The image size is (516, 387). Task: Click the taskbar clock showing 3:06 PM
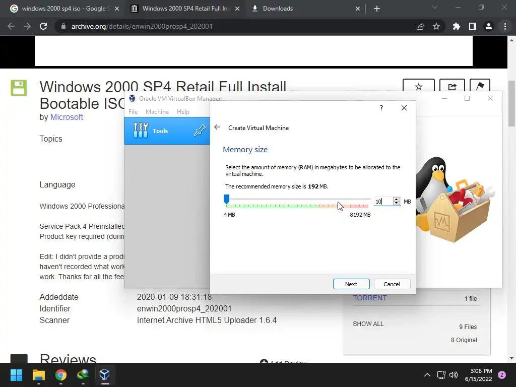click(479, 375)
